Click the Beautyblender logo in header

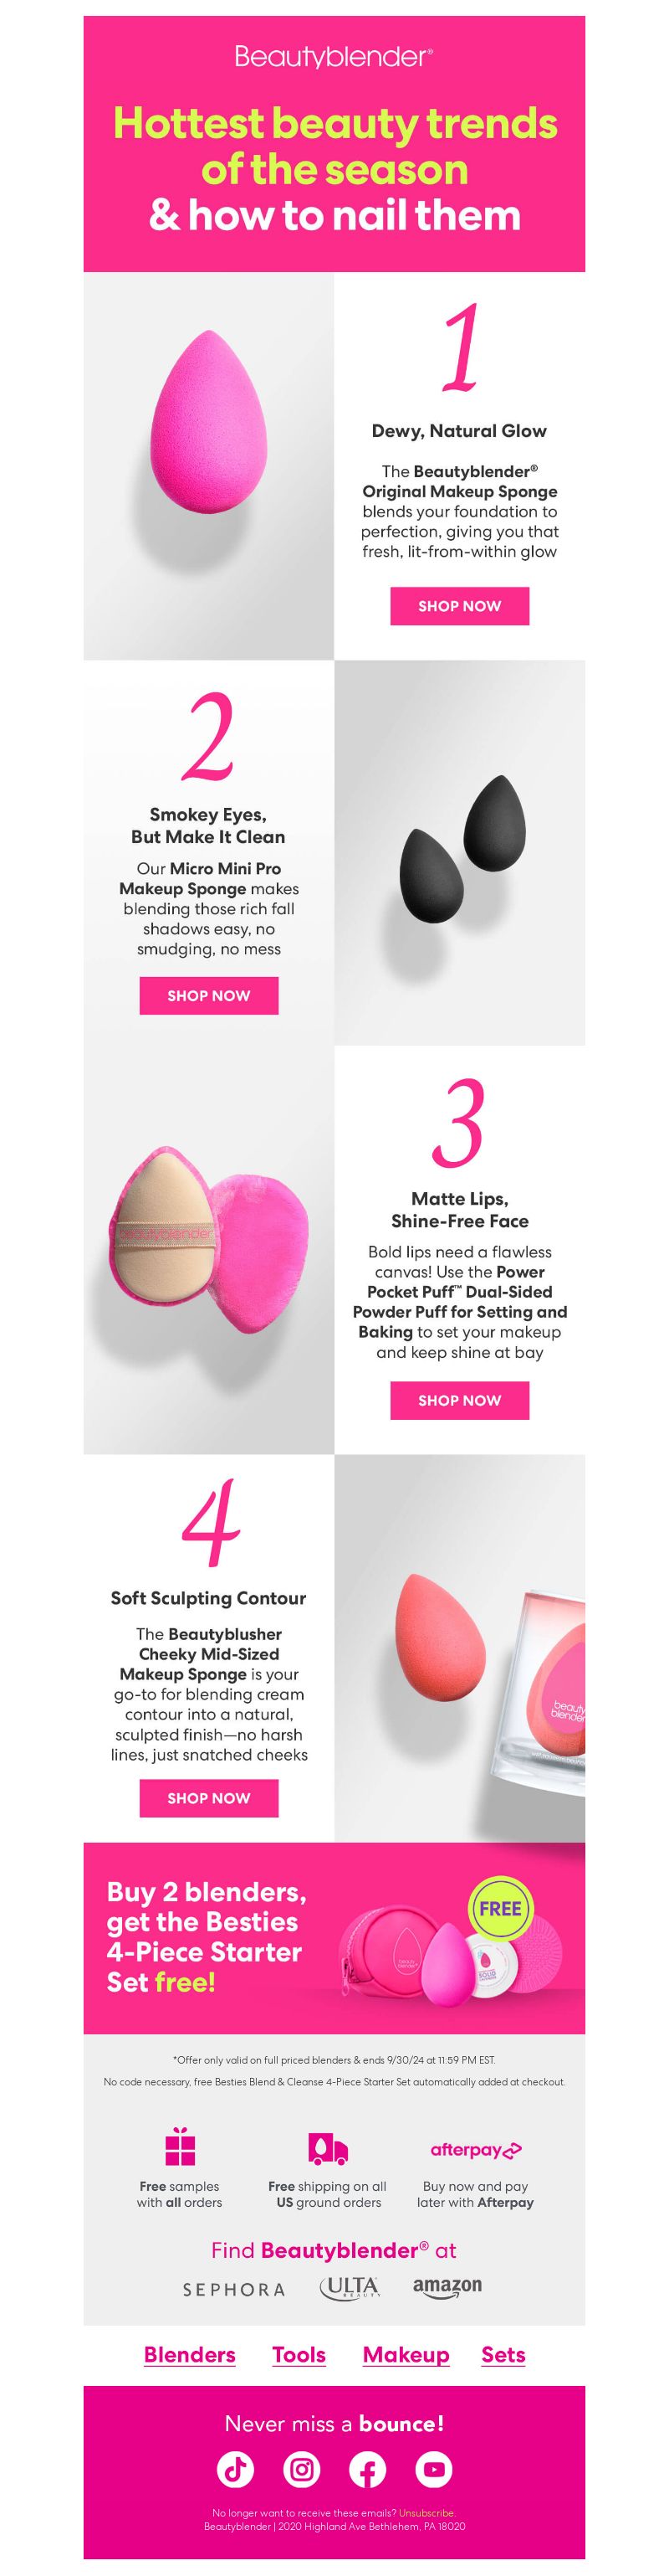click(x=334, y=57)
